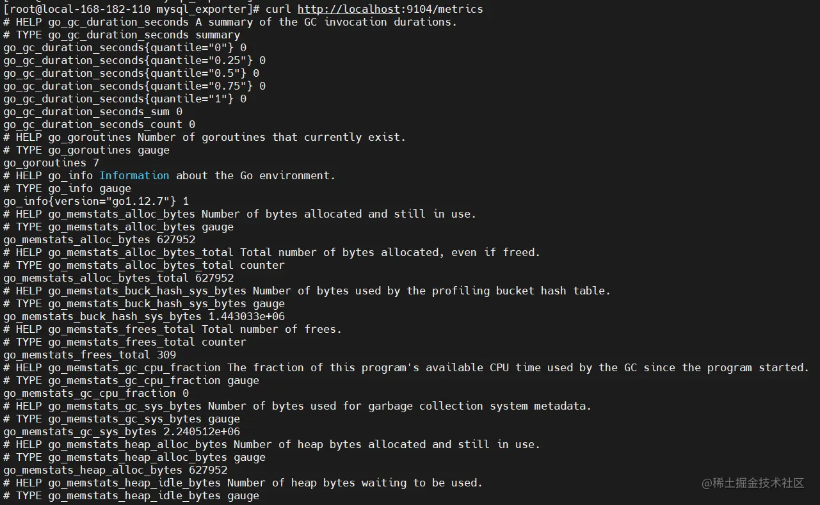The width and height of the screenshot is (820, 505).
Task: Select the go_memstats_alloc_bytes 627952 line
Action: [99, 239]
